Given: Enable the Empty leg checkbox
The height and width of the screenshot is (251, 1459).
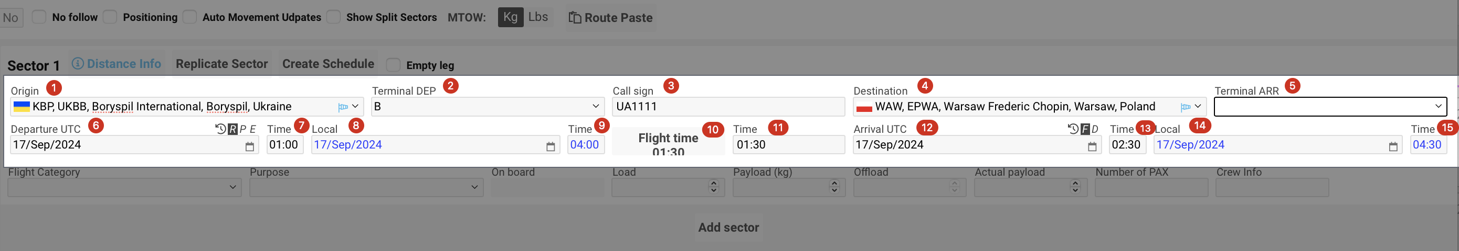Looking at the screenshot, I should [x=393, y=65].
